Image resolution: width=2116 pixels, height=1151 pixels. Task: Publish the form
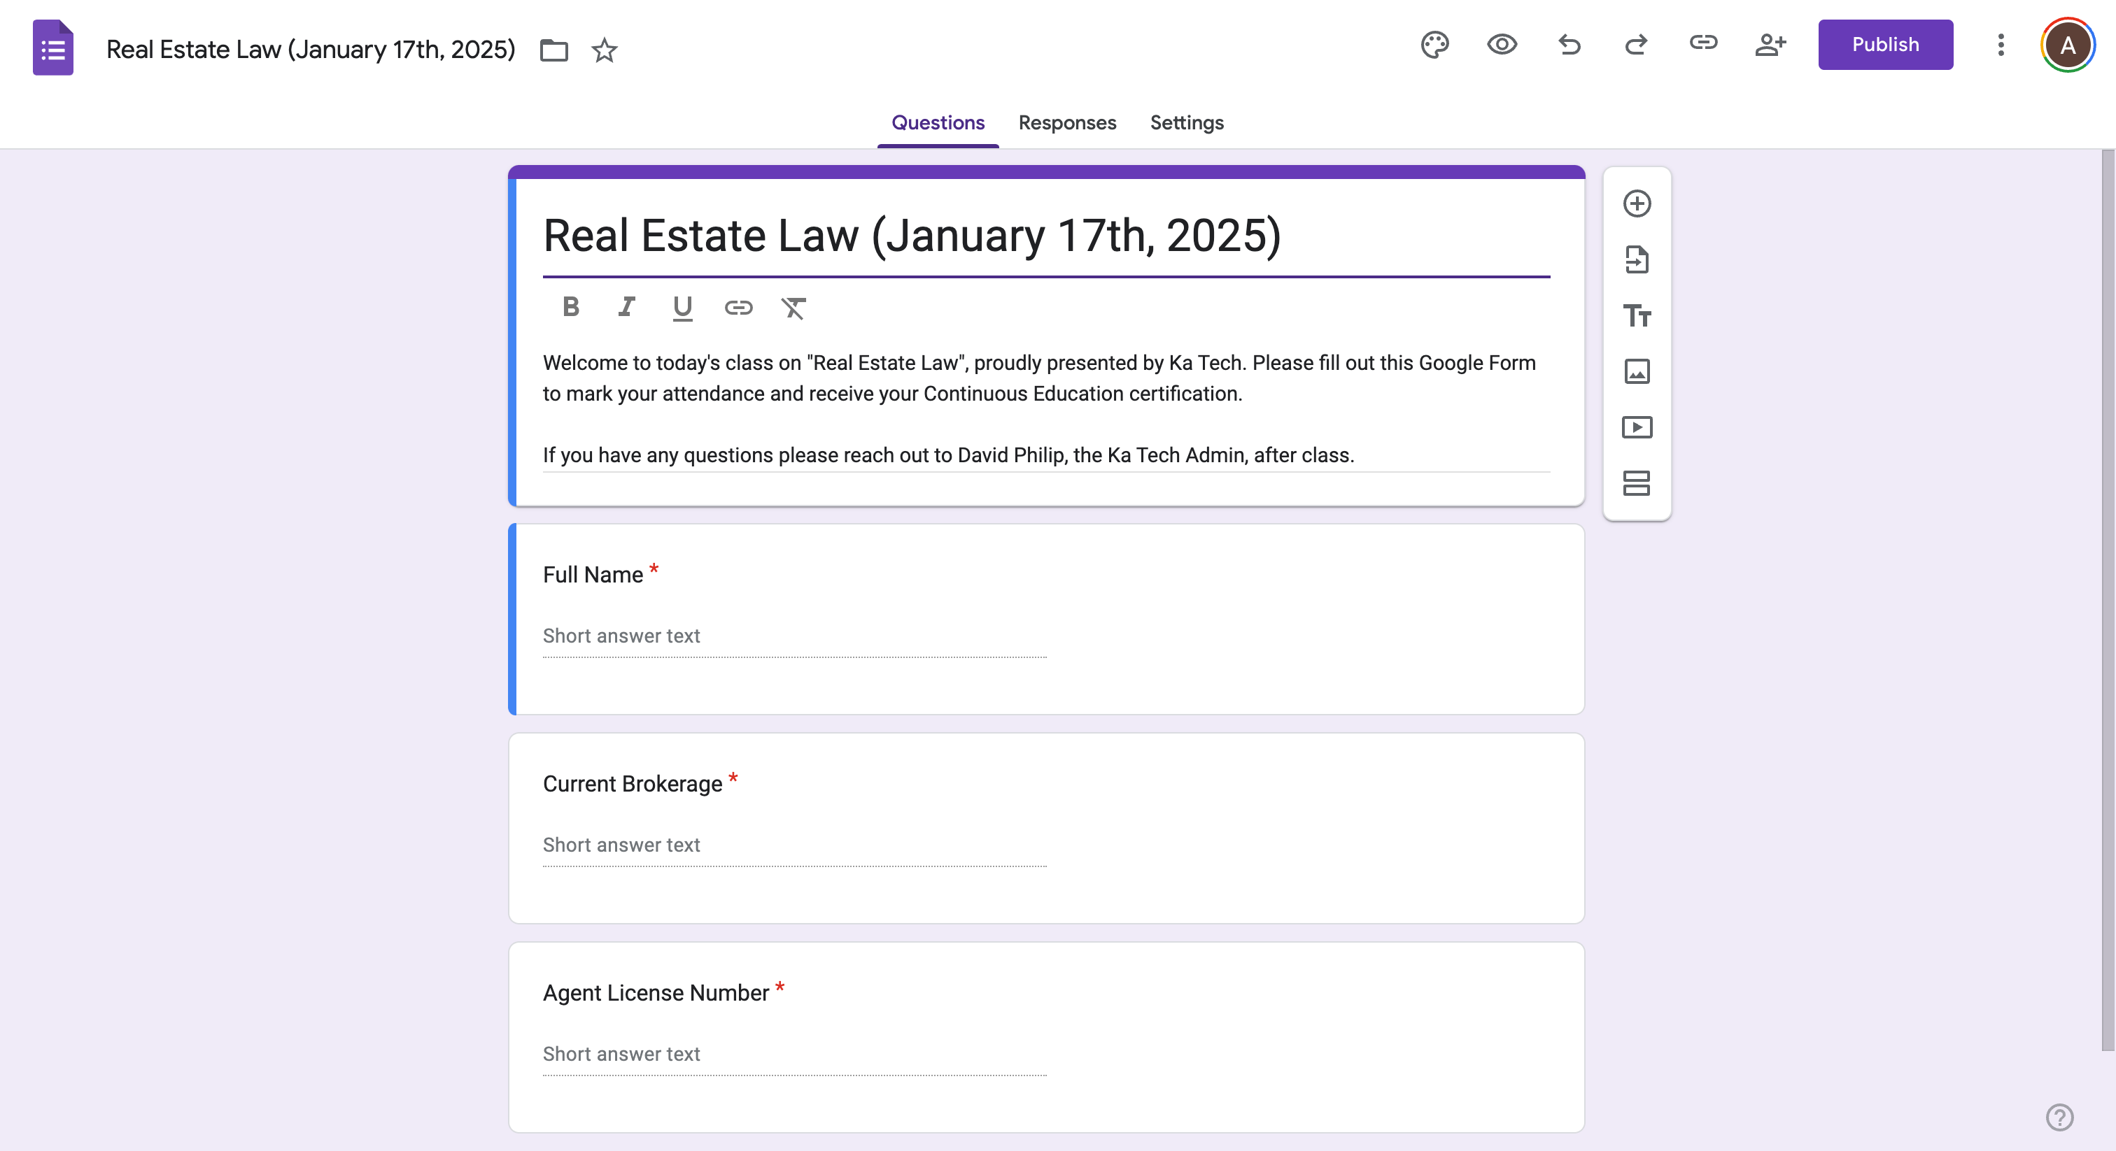tap(1885, 44)
